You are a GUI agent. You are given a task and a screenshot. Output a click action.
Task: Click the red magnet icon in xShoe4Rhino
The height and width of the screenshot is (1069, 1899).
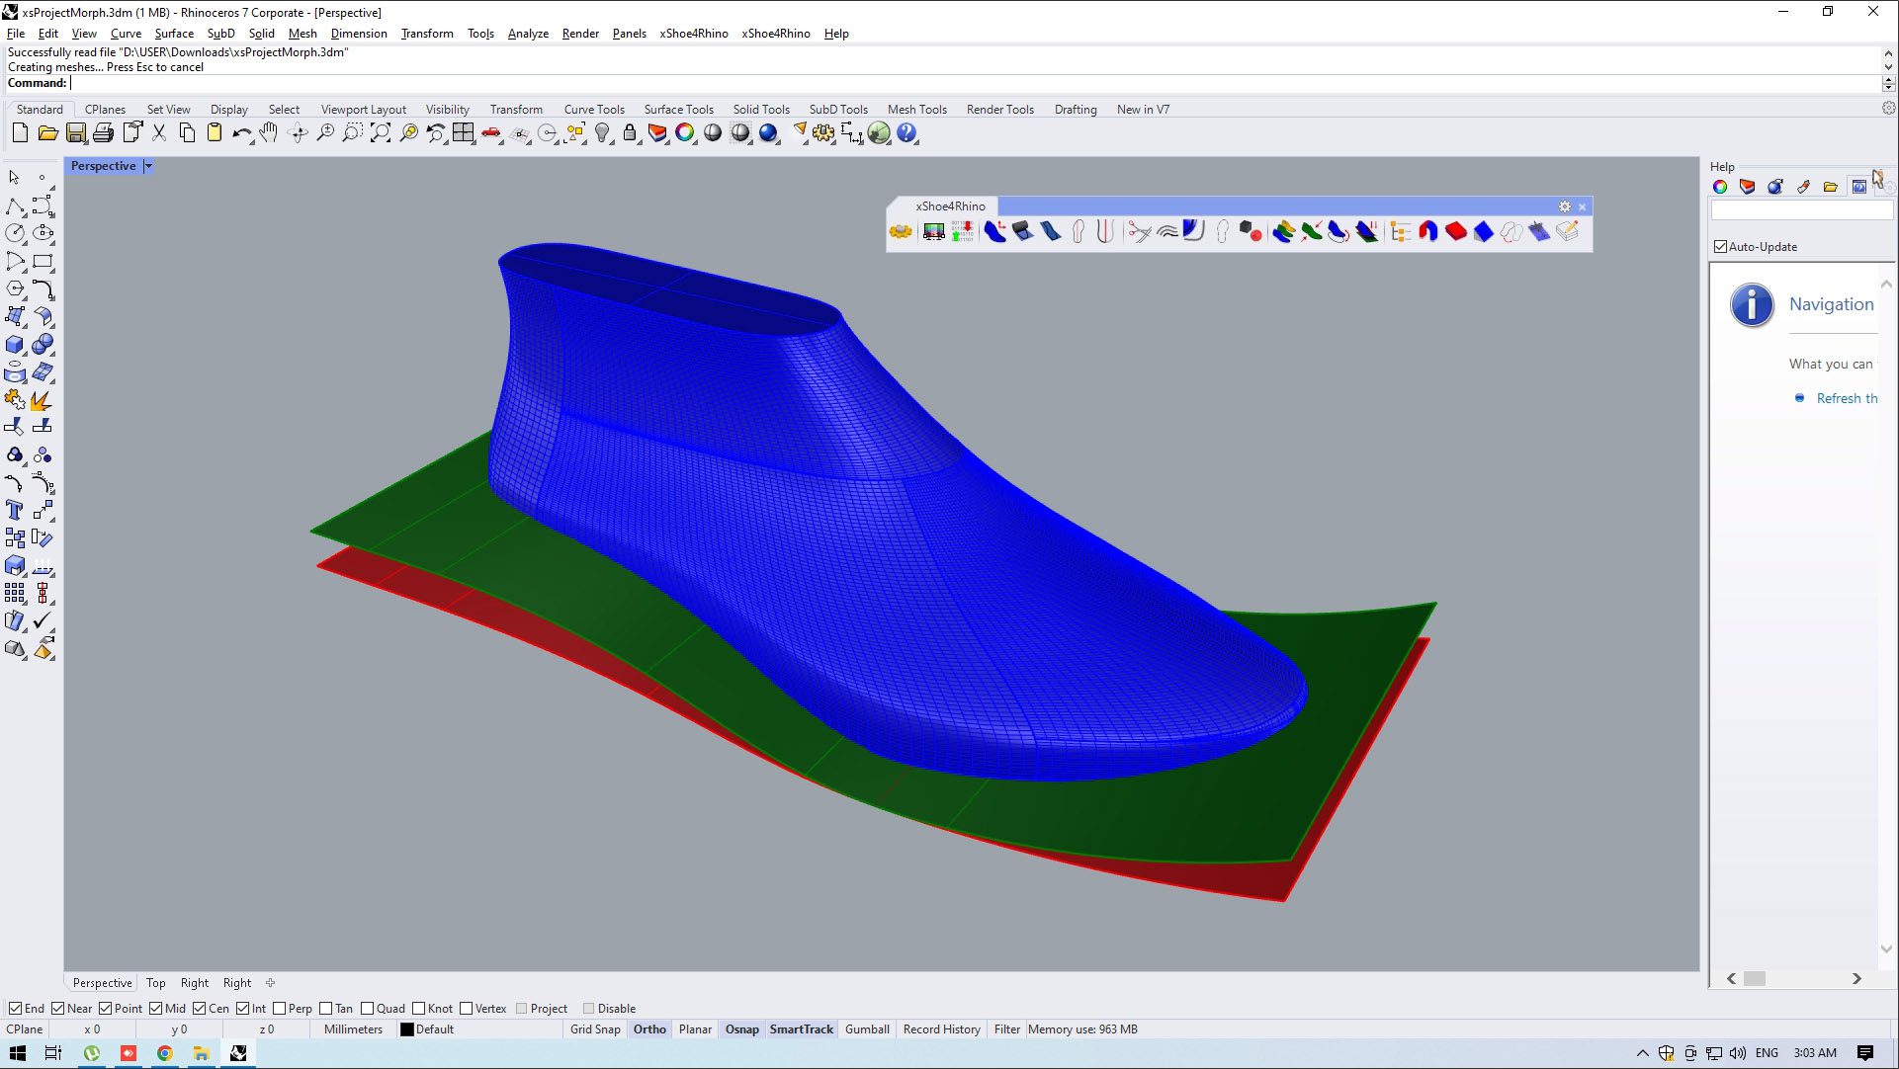point(1427,232)
